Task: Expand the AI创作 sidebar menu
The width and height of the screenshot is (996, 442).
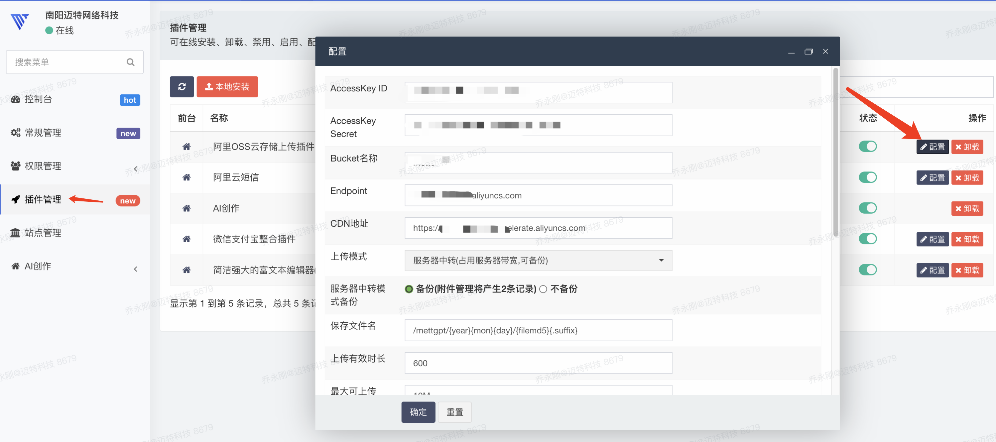Action: pos(38,266)
